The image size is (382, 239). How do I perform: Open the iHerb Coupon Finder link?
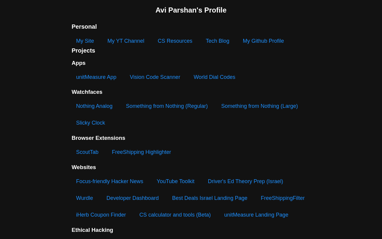[x=101, y=215]
